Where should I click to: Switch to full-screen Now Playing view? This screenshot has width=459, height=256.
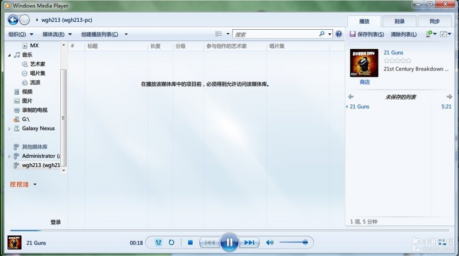[x=442, y=243]
